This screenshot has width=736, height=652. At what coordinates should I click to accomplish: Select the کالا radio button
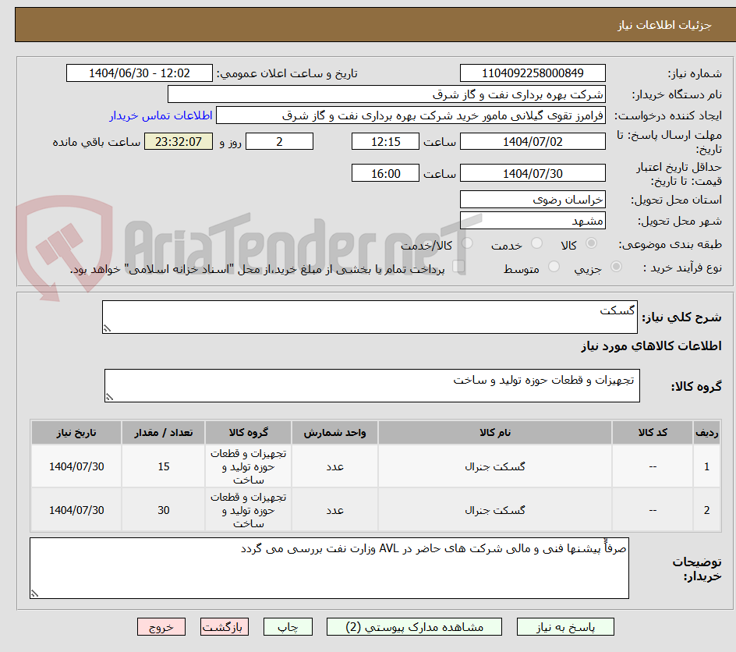592,243
